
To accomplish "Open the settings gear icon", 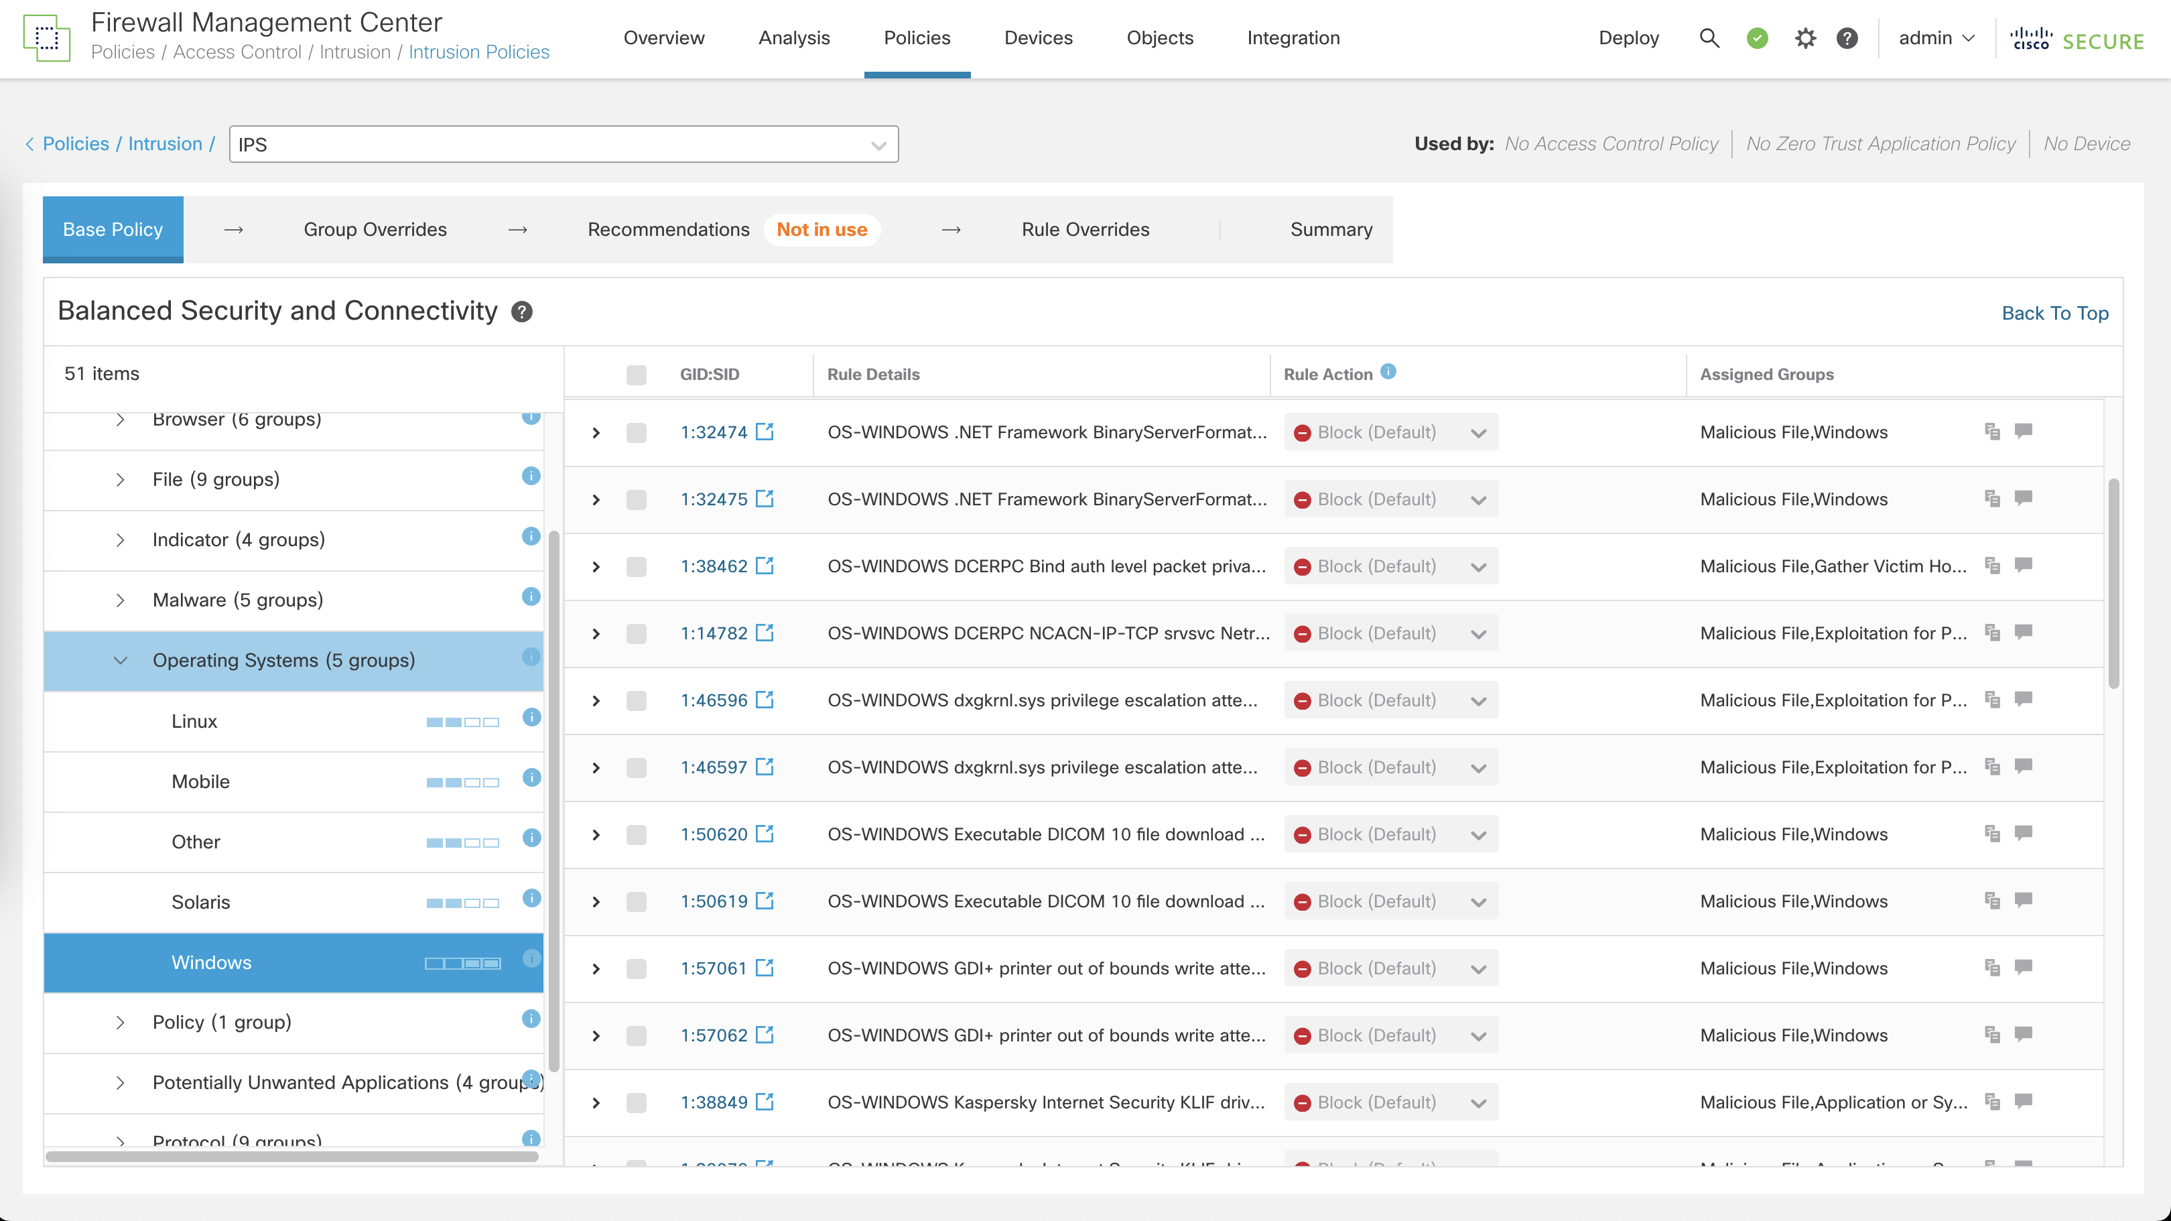I will tap(1804, 38).
